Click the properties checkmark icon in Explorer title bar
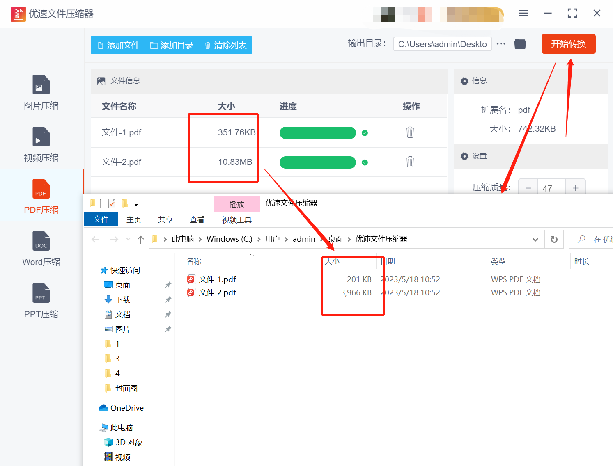 pos(112,203)
